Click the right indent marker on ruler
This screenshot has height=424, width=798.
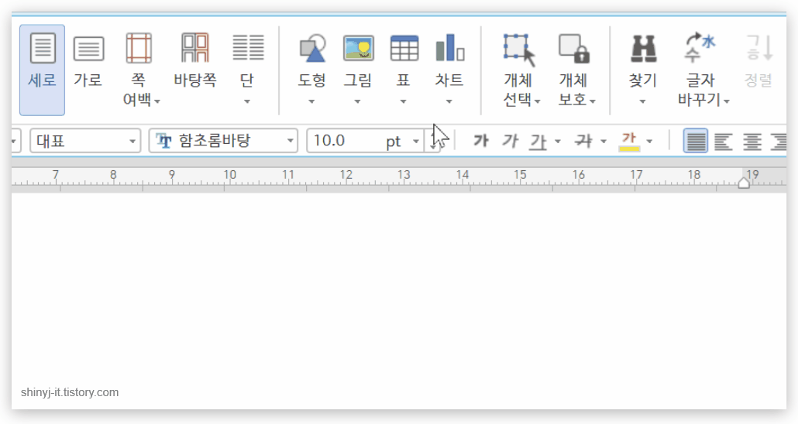pos(744,183)
